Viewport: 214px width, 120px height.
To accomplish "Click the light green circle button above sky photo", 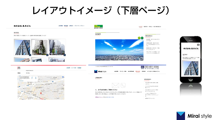I will click(x=139, y=38).
